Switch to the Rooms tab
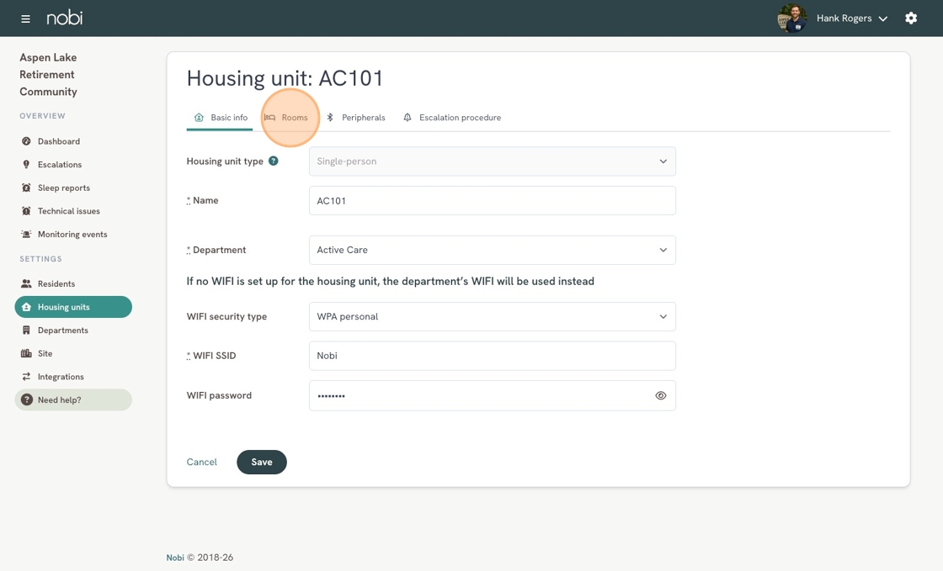 coord(287,118)
